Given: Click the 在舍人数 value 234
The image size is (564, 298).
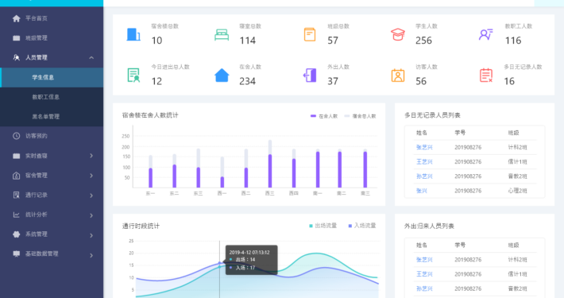Looking at the screenshot, I should [x=248, y=81].
